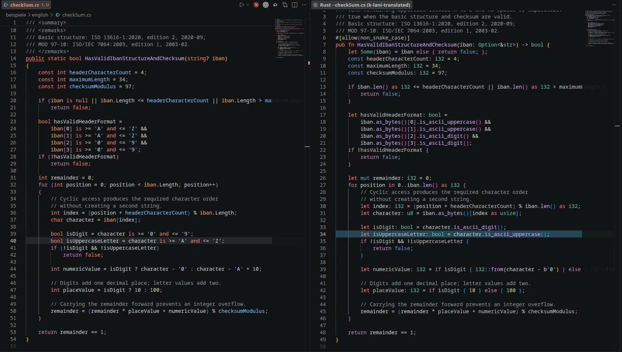Click the Rust icon on the Rust tab
Viewport: 622px width, 352px height.
(x=316, y=5)
